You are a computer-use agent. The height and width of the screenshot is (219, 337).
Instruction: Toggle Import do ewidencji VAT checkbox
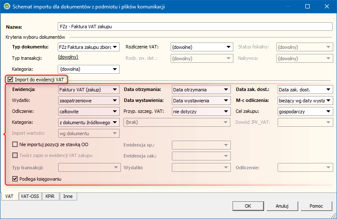[10, 80]
